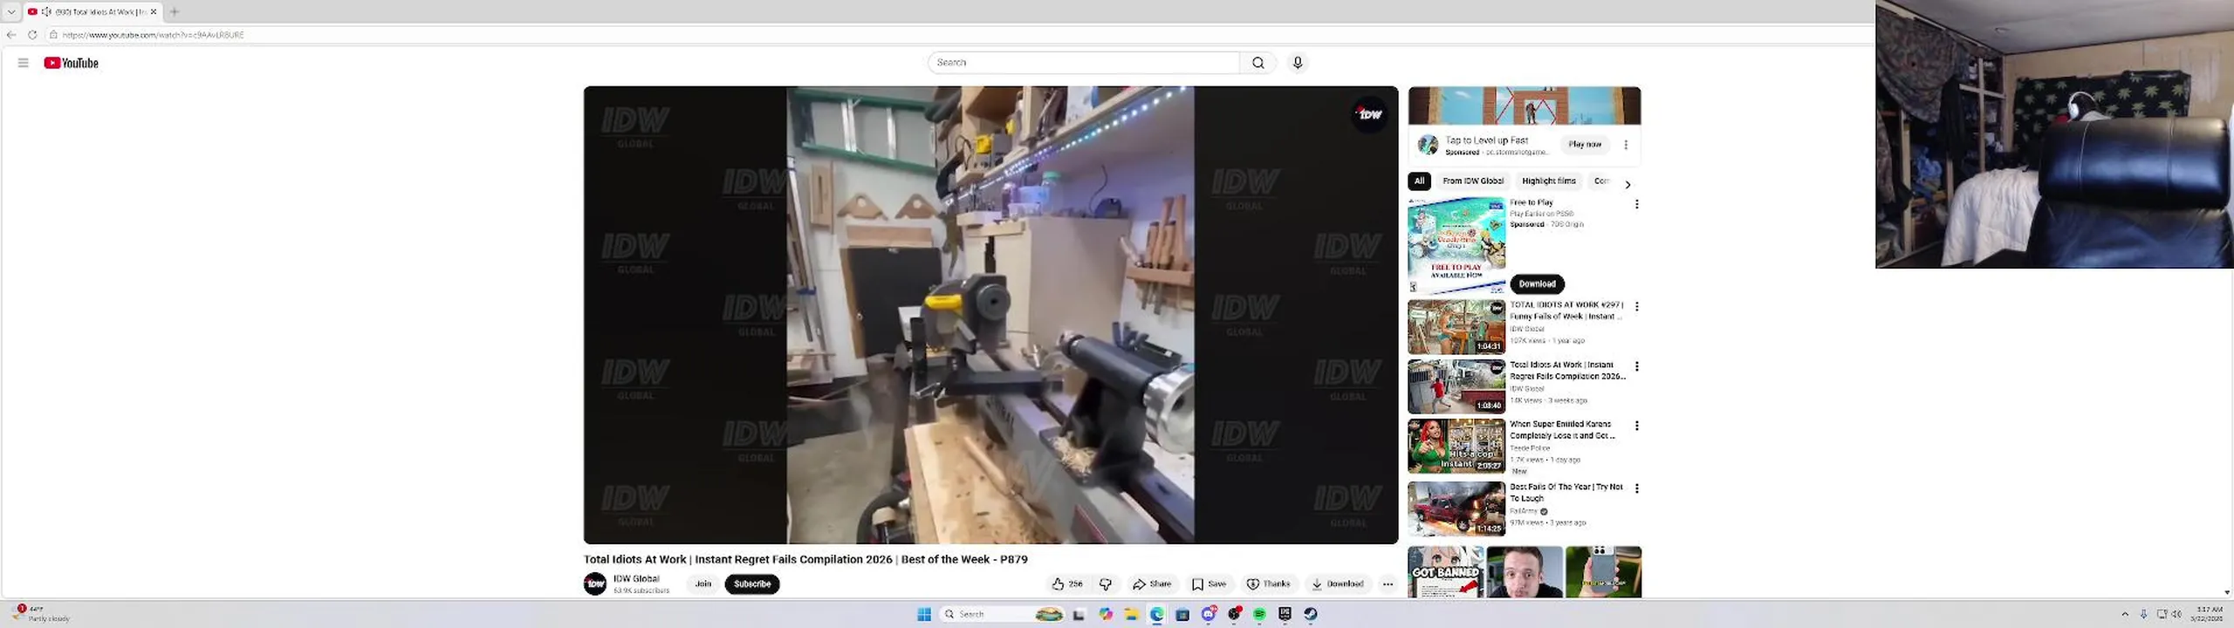Dislike the video with the thumbs-down icon

click(x=1106, y=584)
